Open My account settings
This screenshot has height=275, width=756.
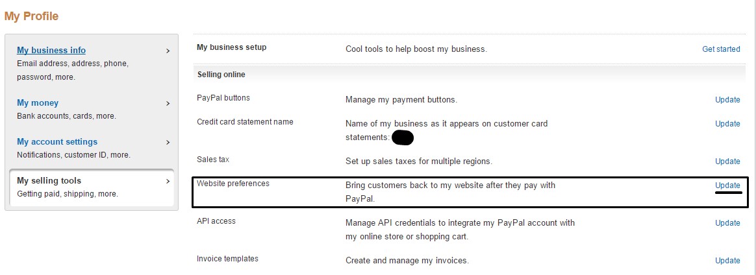pyautogui.click(x=57, y=141)
